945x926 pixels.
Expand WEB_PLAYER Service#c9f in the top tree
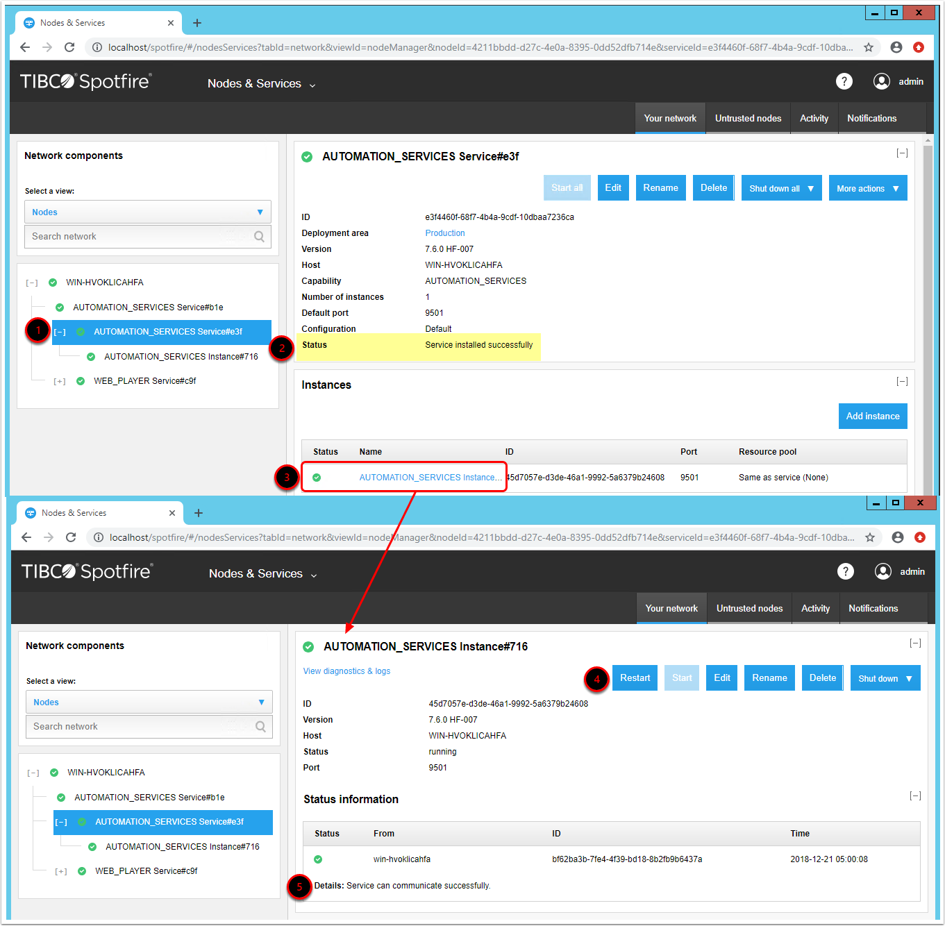click(x=60, y=381)
